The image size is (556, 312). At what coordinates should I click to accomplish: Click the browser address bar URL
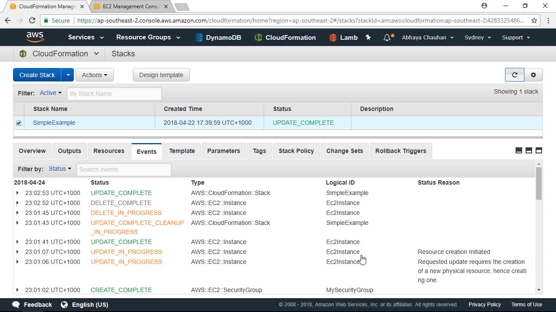pyautogui.click(x=301, y=20)
